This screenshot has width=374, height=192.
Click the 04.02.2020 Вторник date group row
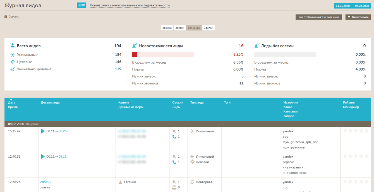(188, 124)
